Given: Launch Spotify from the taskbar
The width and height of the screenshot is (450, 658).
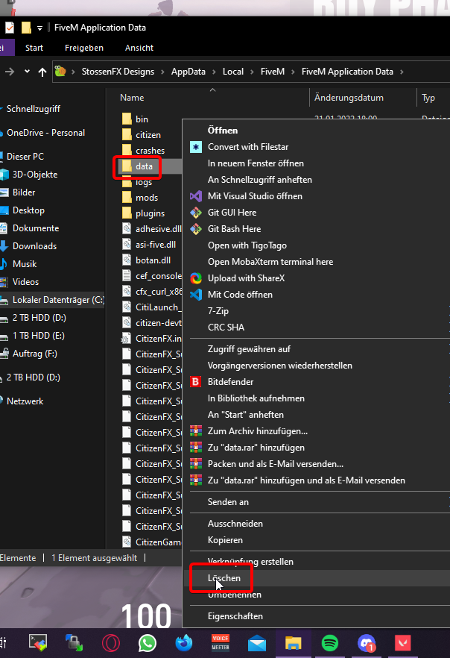Looking at the screenshot, I should tap(330, 642).
